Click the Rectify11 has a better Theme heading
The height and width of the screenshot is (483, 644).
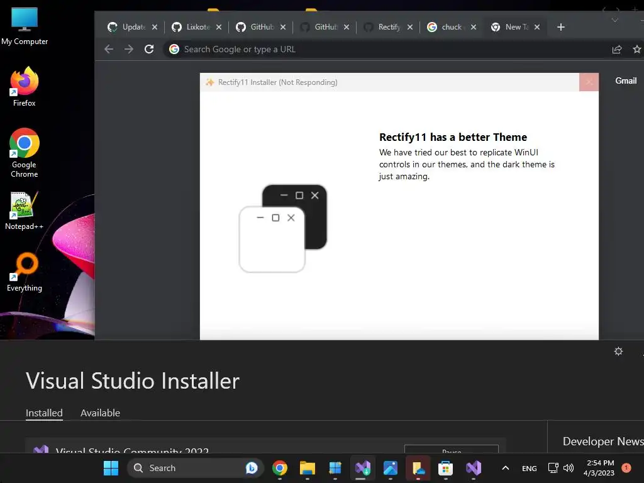tap(453, 137)
